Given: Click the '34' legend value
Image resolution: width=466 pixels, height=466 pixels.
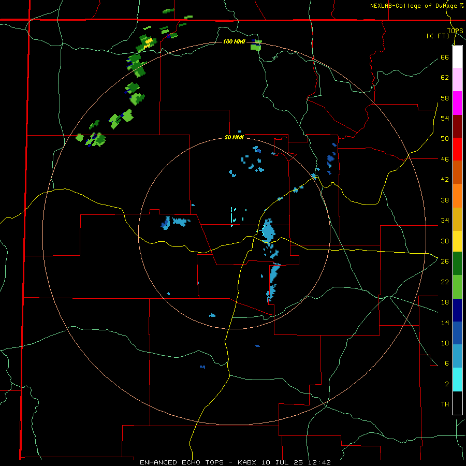Looking at the screenshot, I should click(445, 220).
